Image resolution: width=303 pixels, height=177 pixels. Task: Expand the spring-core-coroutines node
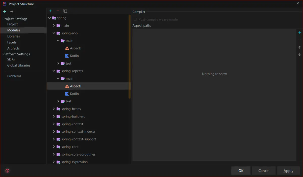tap(54, 154)
